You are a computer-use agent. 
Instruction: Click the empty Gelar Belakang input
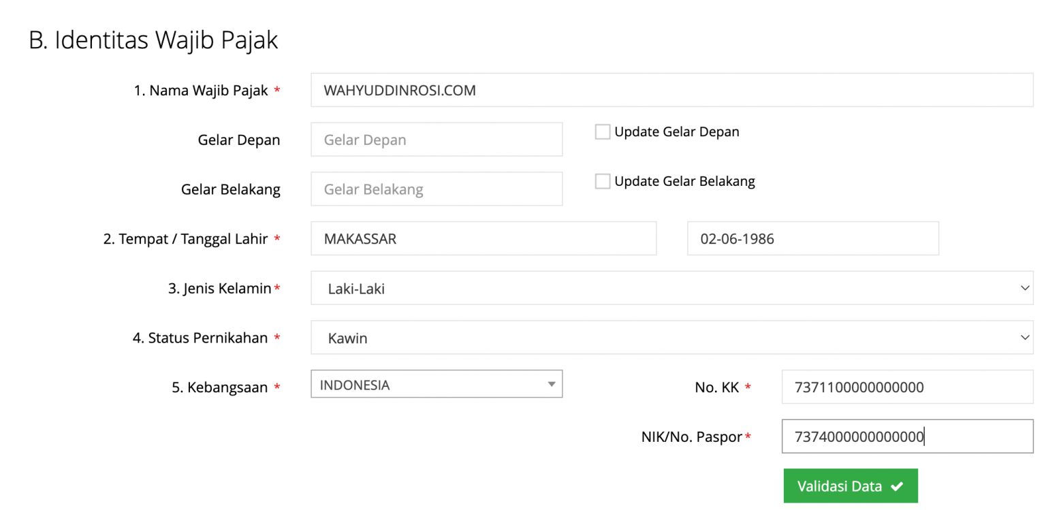(x=436, y=189)
